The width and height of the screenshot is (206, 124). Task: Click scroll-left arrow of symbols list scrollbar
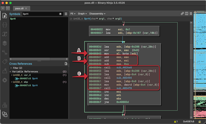[11, 59]
